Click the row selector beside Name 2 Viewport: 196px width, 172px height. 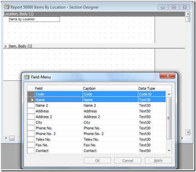tap(31, 105)
